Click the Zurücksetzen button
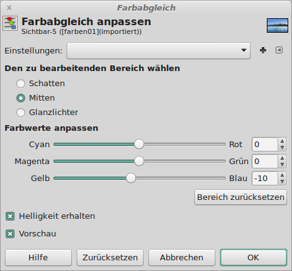This screenshot has width=292, height=271. point(110,257)
